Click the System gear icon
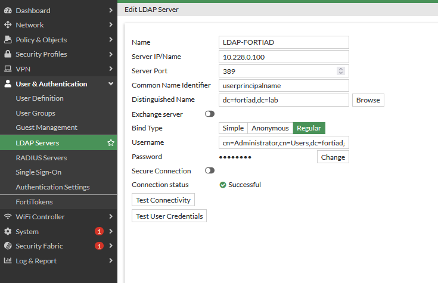 (8, 231)
